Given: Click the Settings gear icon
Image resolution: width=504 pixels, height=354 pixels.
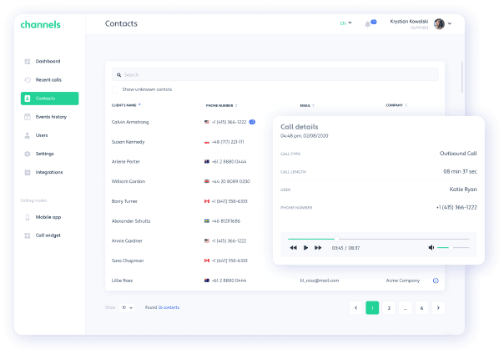Looking at the screenshot, I should coord(28,154).
